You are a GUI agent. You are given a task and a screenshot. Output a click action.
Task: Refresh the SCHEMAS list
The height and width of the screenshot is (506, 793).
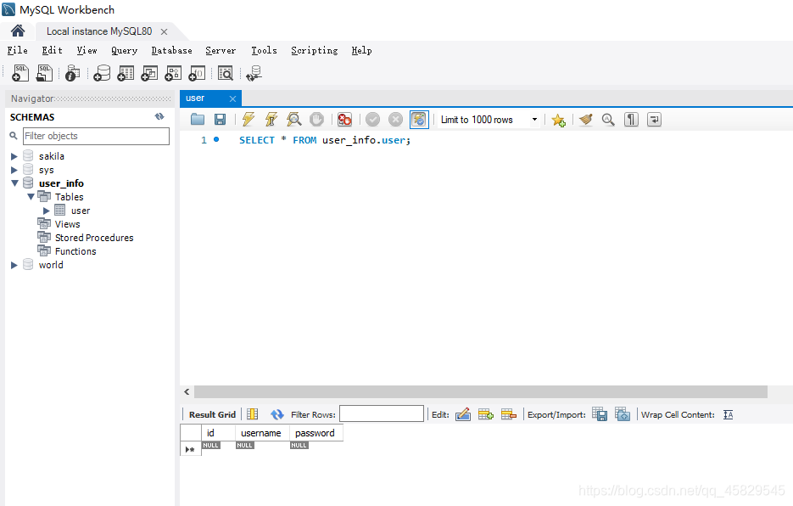159,116
